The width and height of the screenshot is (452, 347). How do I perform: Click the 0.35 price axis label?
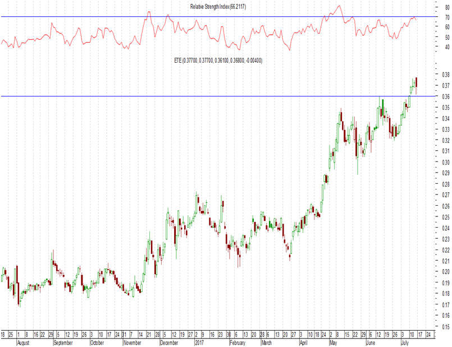point(446,107)
